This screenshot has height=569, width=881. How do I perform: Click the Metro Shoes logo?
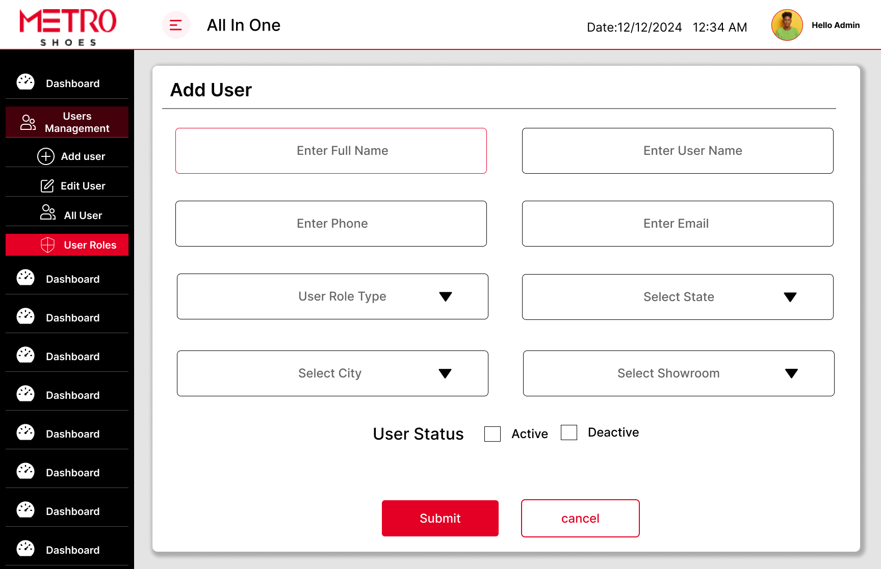click(x=68, y=27)
